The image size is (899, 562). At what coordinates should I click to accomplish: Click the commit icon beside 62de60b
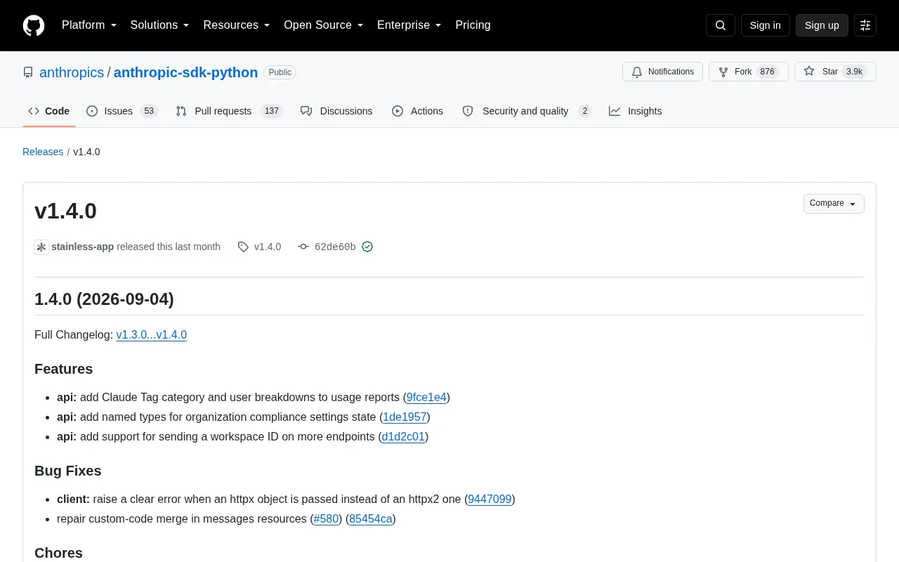(x=303, y=247)
